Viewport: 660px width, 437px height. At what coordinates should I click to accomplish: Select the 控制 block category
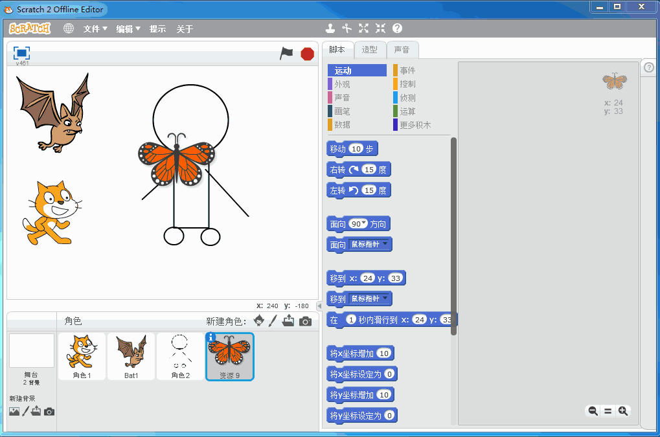point(407,84)
